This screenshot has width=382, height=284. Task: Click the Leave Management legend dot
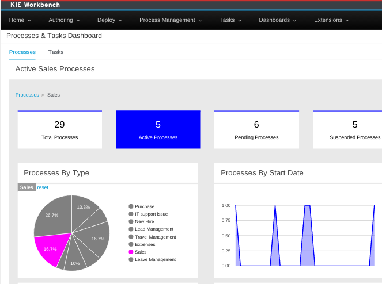pos(131,259)
